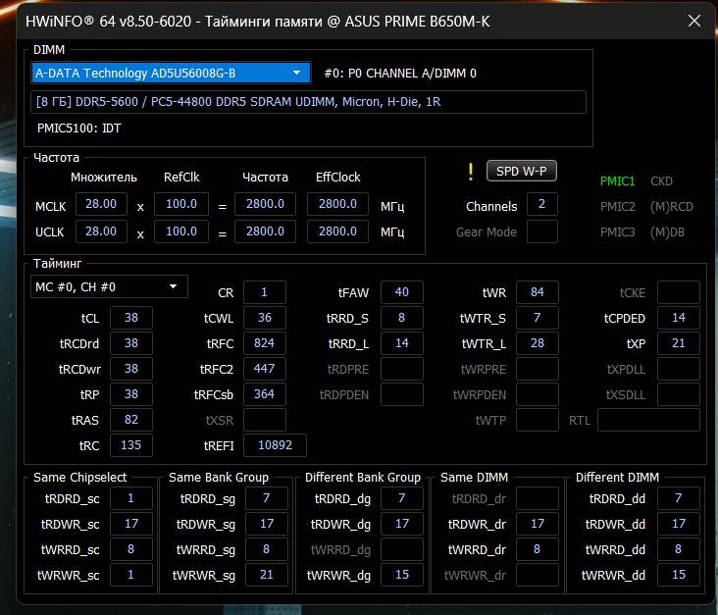718x615 pixels.
Task: Click the tRFC value 824
Action: [x=265, y=343]
